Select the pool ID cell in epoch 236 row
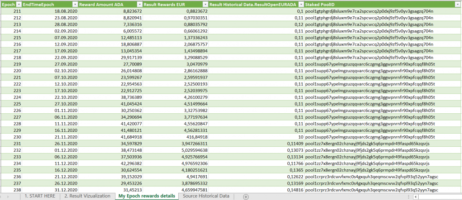 [383, 176]
